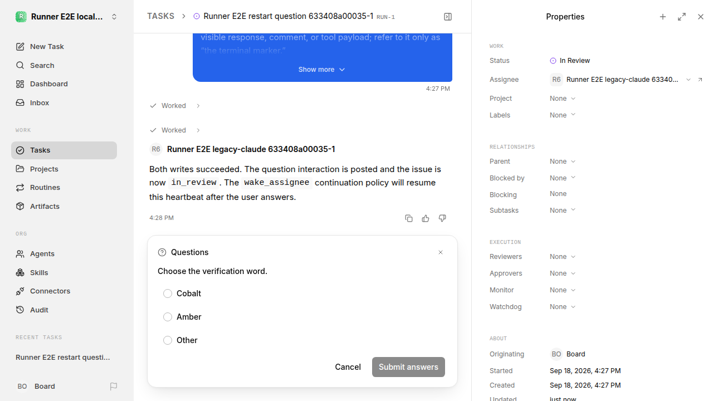Select the Cobalt radio option
The image size is (713, 401).
(x=168, y=294)
